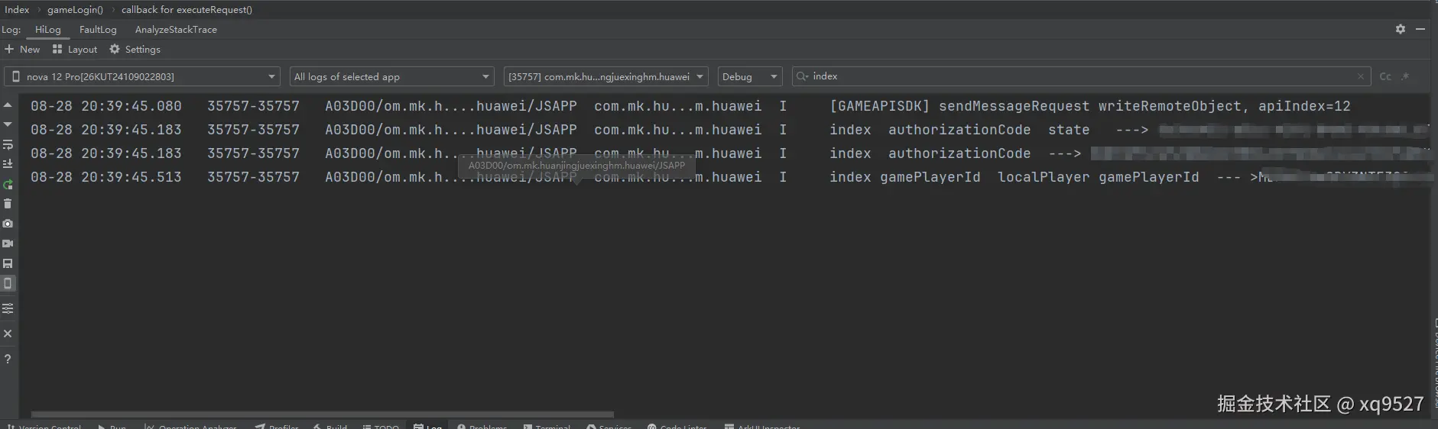Start screen recording with video icon
1438x429 pixels.
point(8,244)
